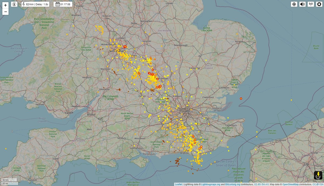The width and height of the screenshot is (324, 186).
Task: Open the time display box showing 01:17:08
Action: click(x=63, y=4)
